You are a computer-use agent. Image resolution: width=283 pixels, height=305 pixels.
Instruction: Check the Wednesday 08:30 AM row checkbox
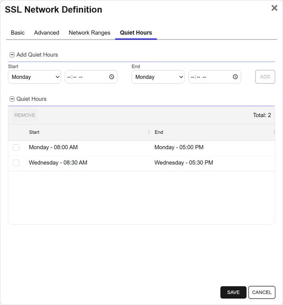click(x=16, y=163)
